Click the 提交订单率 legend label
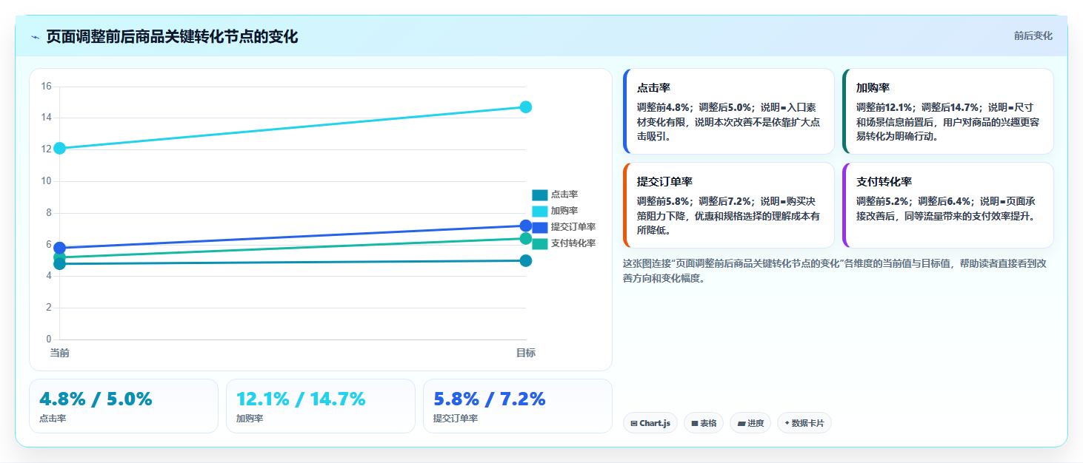Viewport: 1083px width, 463px height. click(x=573, y=227)
